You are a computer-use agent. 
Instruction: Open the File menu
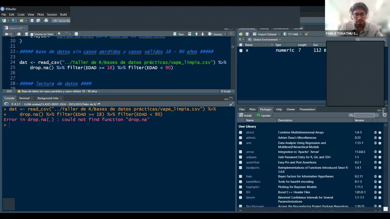[4, 15]
